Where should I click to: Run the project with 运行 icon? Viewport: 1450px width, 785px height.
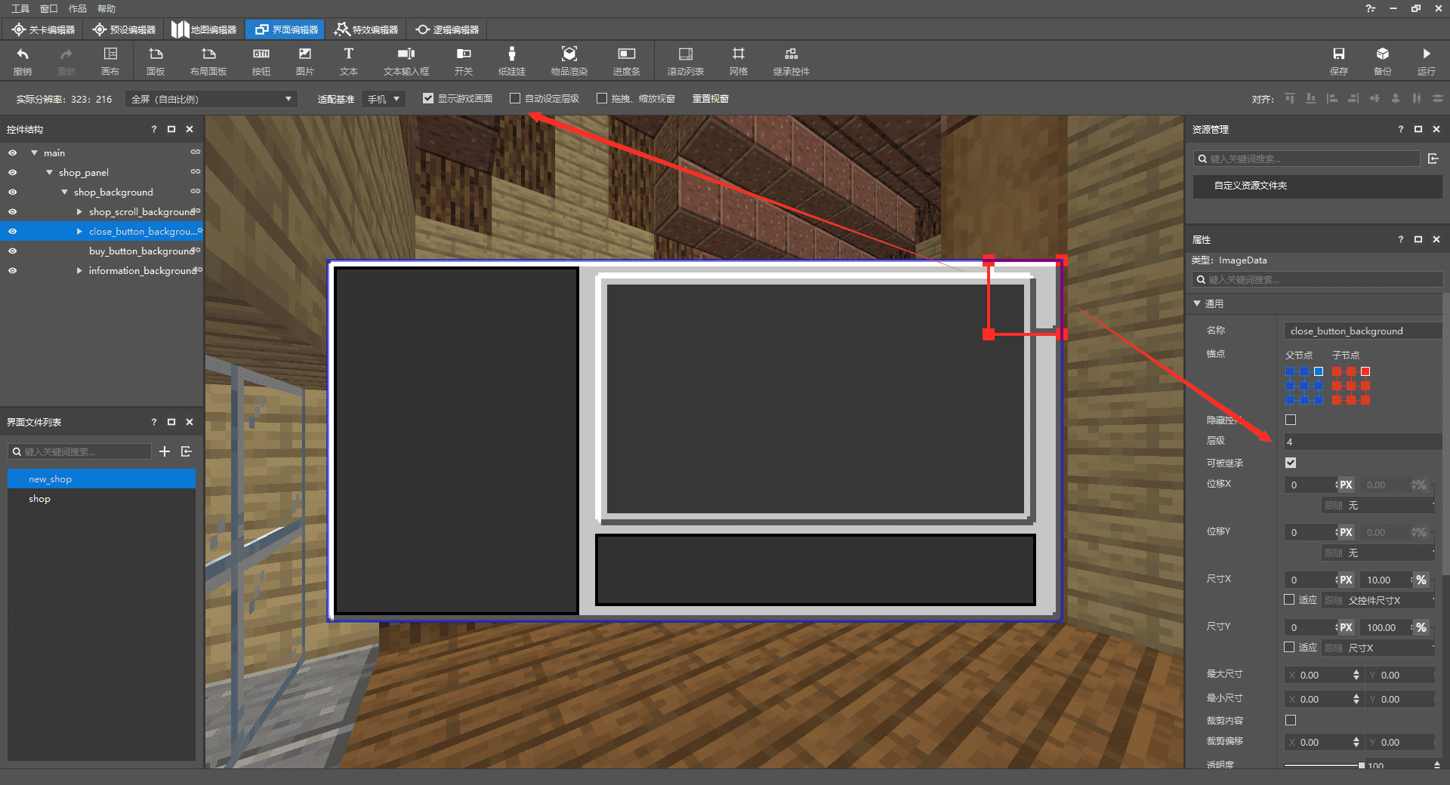tap(1427, 61)
